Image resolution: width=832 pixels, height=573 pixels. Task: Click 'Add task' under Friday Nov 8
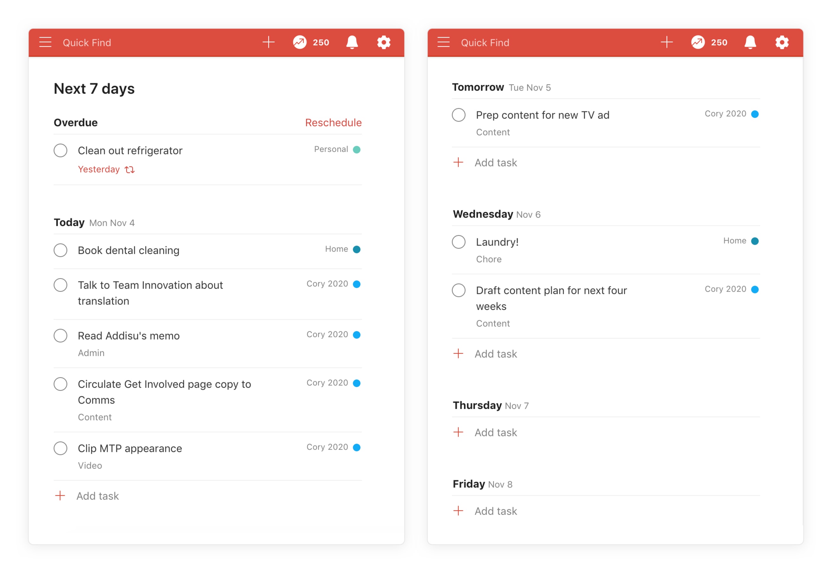pyautogui.click(x=496, y=511)
